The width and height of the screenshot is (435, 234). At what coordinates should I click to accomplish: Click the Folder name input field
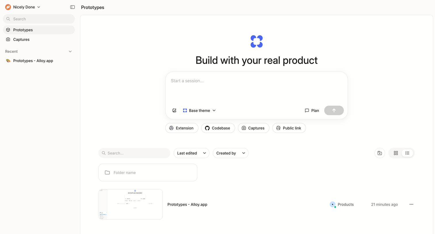tap(148, 172)
